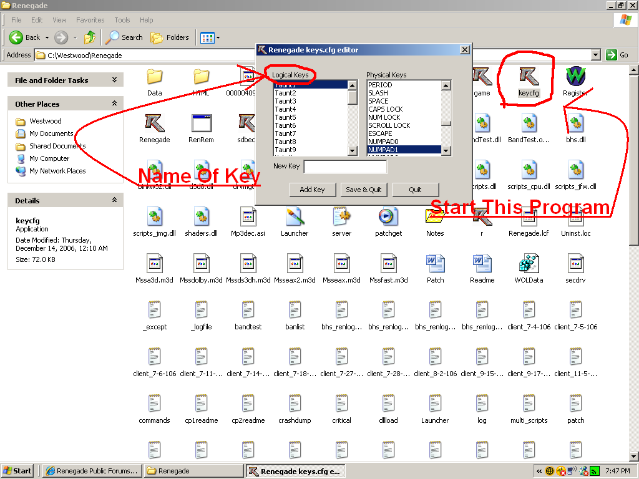Screen dimensions: 639x479
Task: Open the RenRem application icon
Action: pyautogui.click(x=201, y=123)
